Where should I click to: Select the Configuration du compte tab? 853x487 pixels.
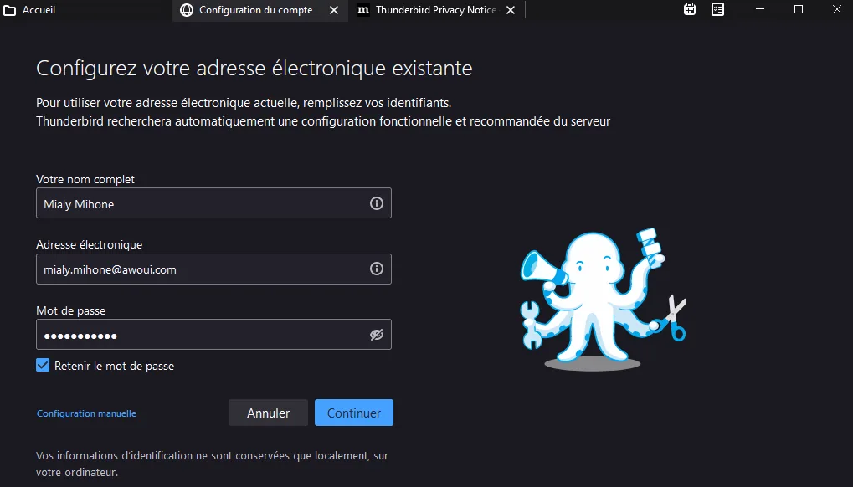click(x=260, y=10)
